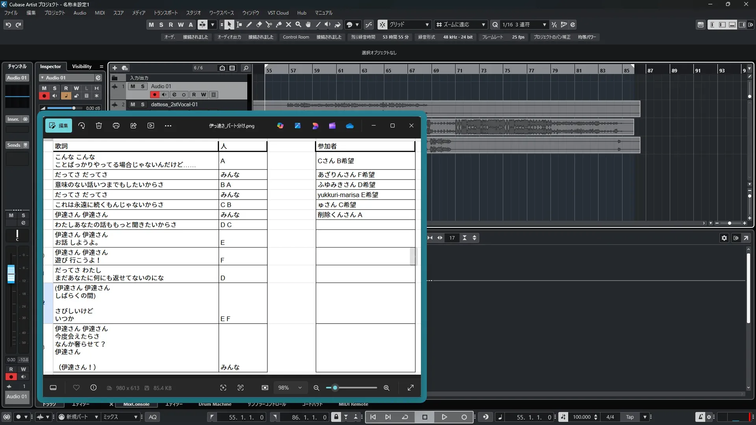Toggle Solo on the dattesa_2stVocal-01 track

(143, 104)
